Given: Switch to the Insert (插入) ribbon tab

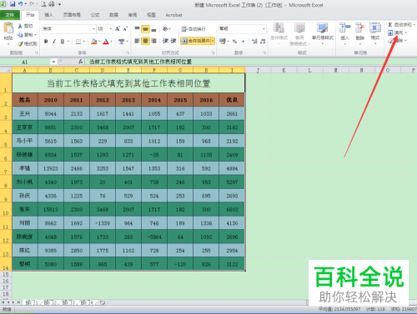Looking at the screenshot, I should coord(48,15).
